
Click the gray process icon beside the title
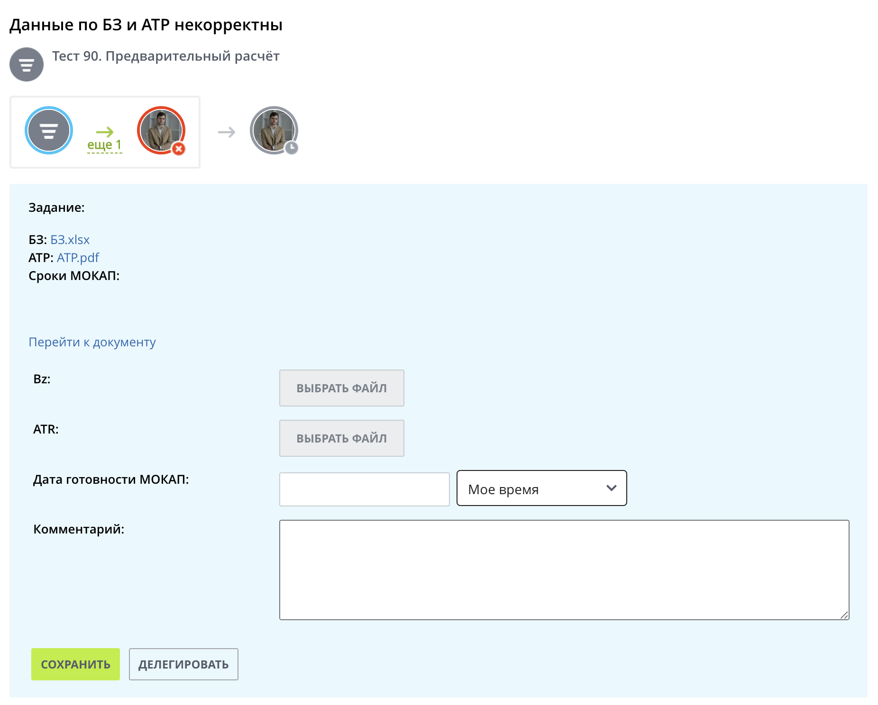click(x=27, y=64)
